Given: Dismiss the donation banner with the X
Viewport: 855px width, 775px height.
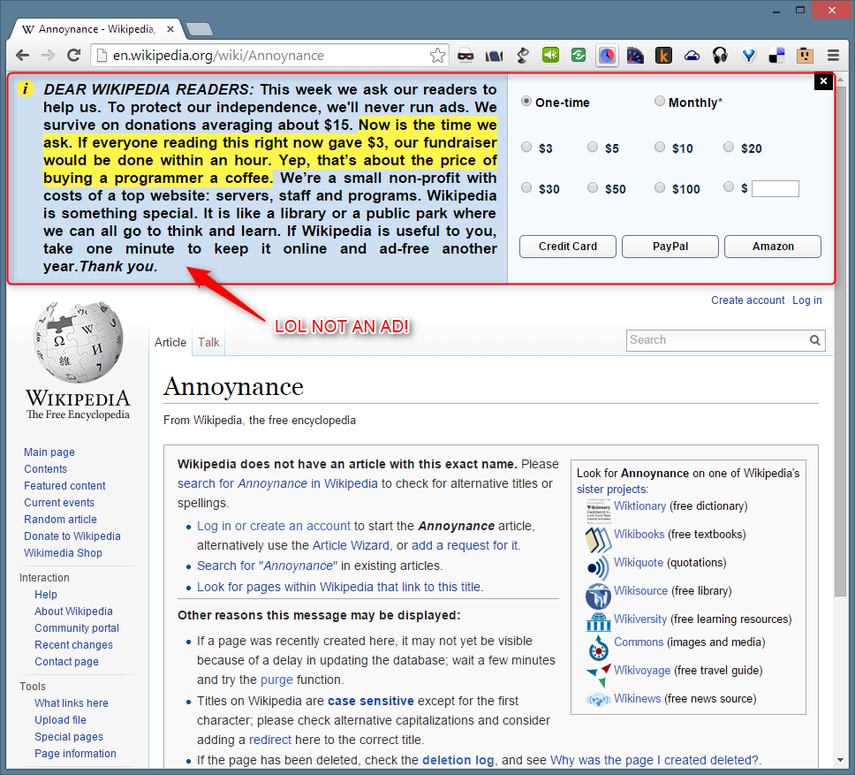Looking at the screenshot, I should pos(823,81).
